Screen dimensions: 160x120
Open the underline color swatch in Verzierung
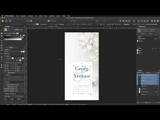pos(13,58)
